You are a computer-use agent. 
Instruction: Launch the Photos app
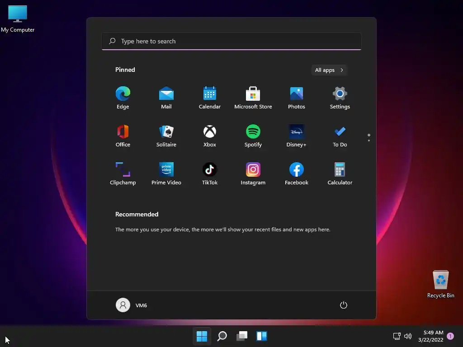pos(297,98)
